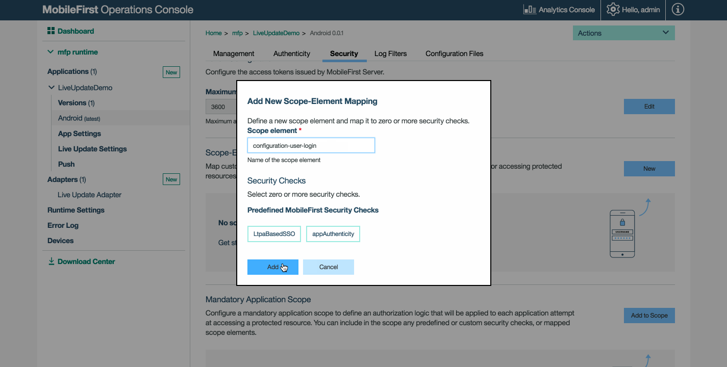Click the Add to Scope button

point(649,316)
